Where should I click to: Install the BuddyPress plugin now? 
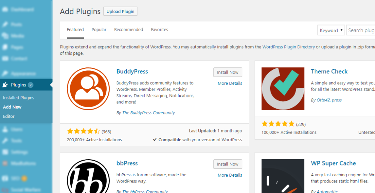pos(228,72)
